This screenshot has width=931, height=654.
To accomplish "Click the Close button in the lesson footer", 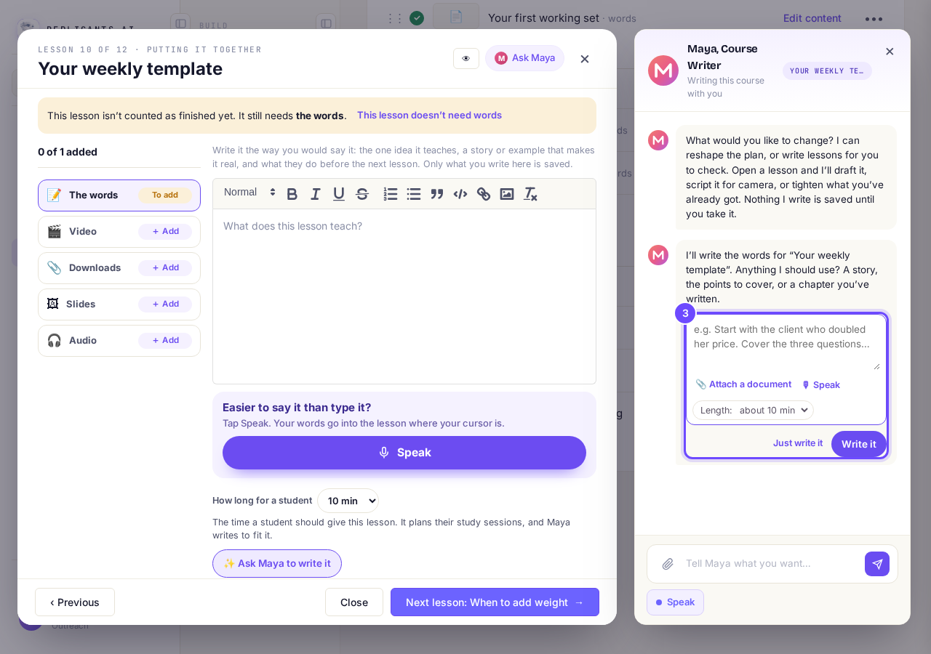I will pos(354,602).
